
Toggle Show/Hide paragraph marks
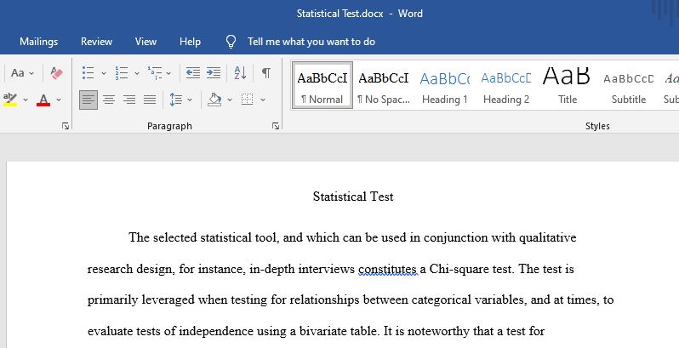click(266, 72)
